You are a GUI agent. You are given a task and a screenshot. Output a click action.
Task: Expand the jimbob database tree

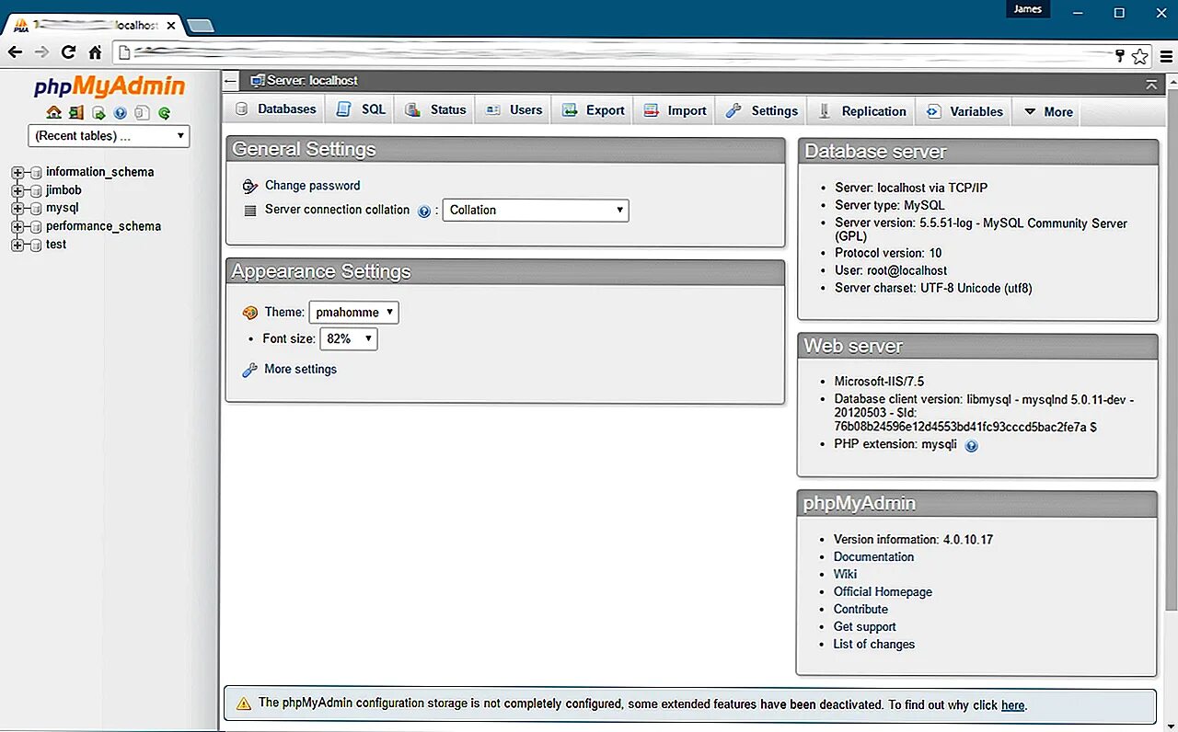pos(17,190)
